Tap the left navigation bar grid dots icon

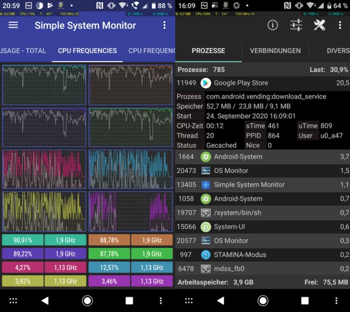tap(13, 301)
